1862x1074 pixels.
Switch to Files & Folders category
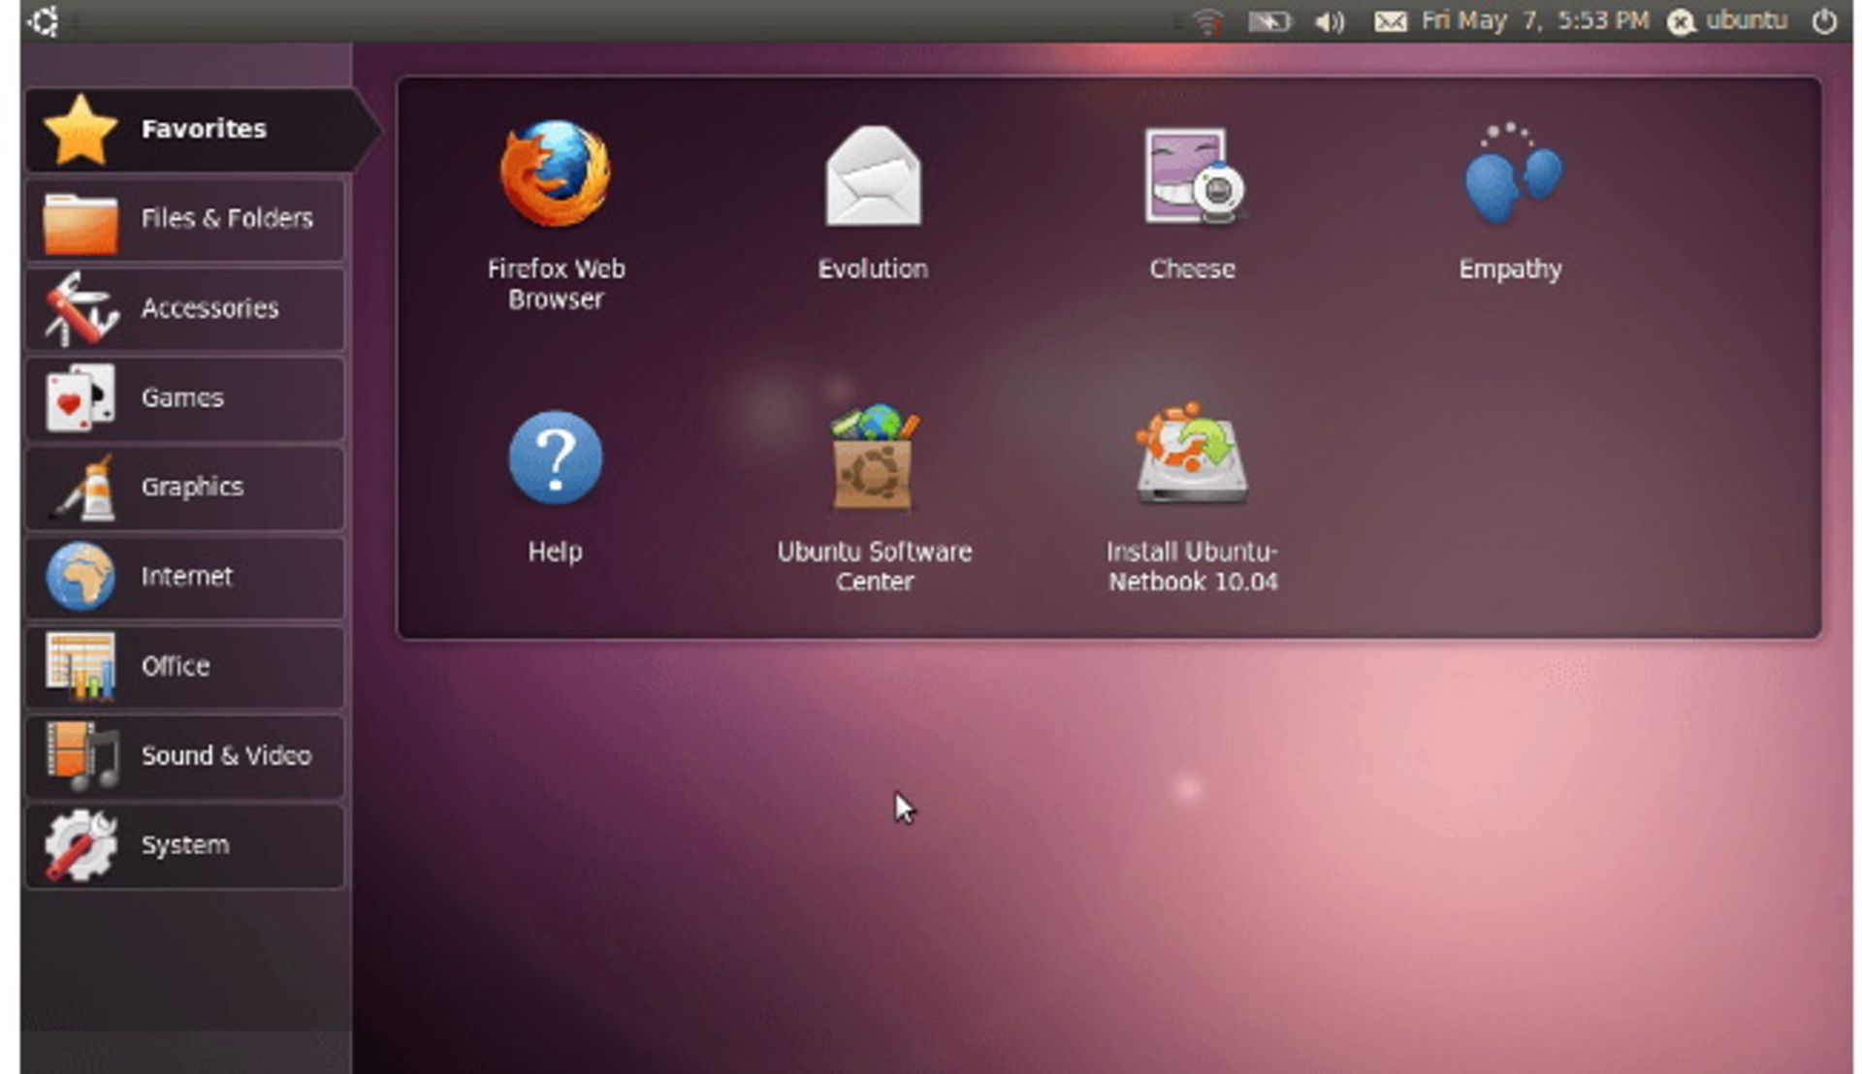tap(185, 218)
